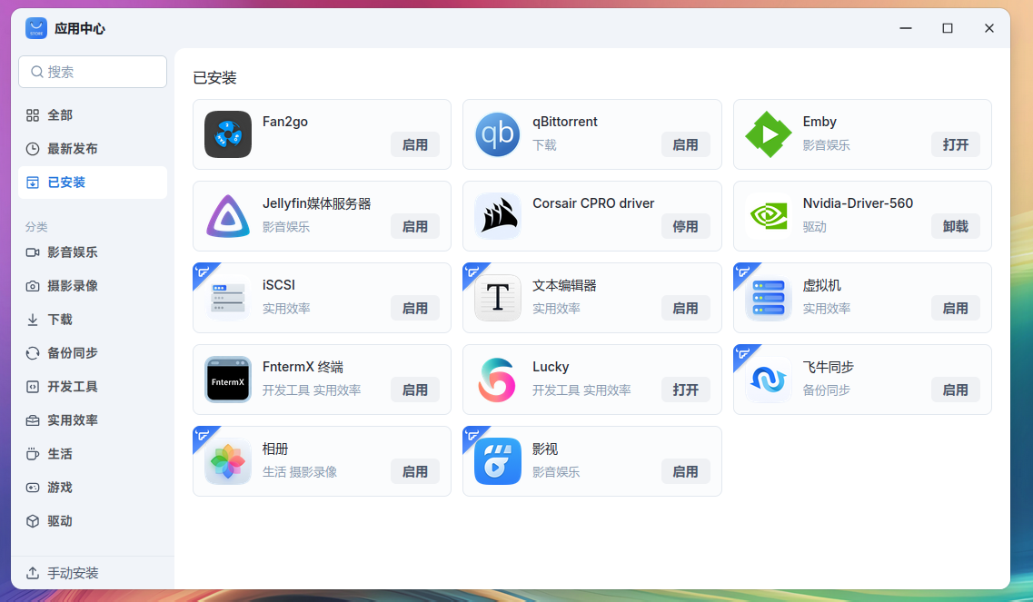This screenshot has height=602, width=1033.
Task: Disable Corsair CPRO driver with 停用
Action: tap(686, 226)
